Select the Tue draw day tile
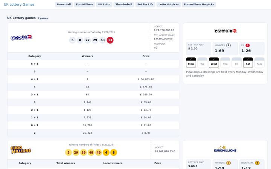 click(x=202, y=63)
